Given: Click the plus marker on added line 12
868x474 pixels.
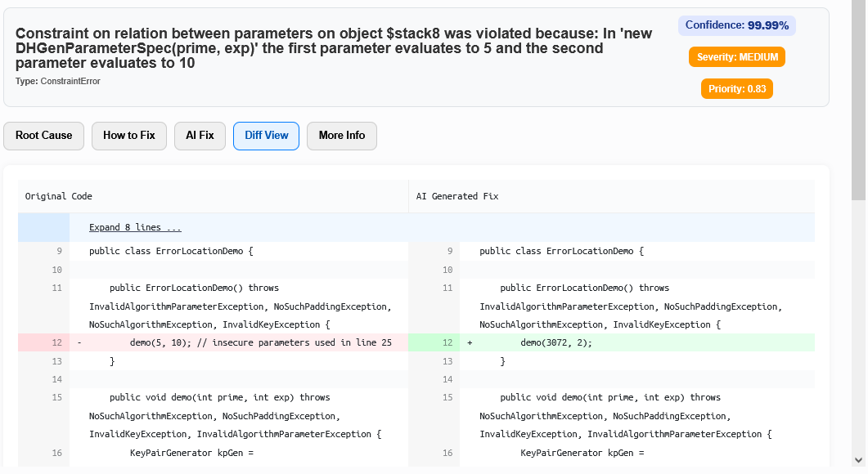Looking at the screenshot, I should pos(470,343).
